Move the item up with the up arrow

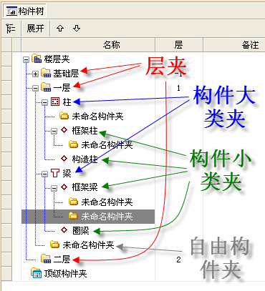pyautogui.click(x=60, y=29)
